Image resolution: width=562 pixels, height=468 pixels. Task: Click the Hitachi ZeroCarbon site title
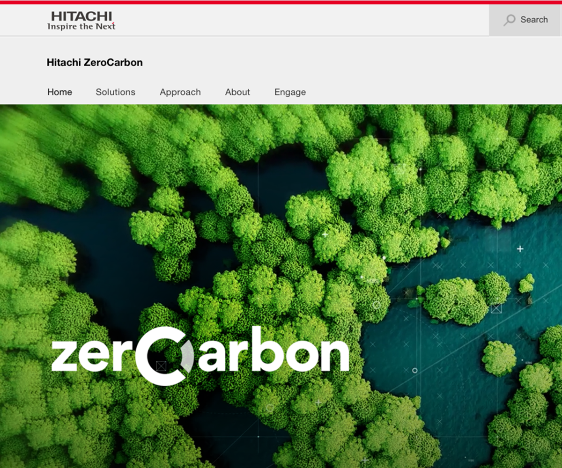[x=95, y=62]
